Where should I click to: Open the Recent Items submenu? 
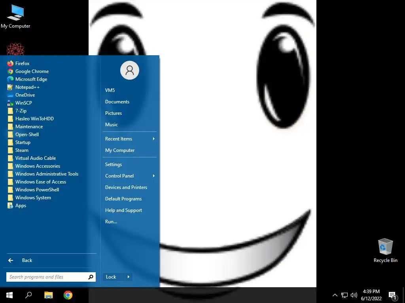coord(130,139)
